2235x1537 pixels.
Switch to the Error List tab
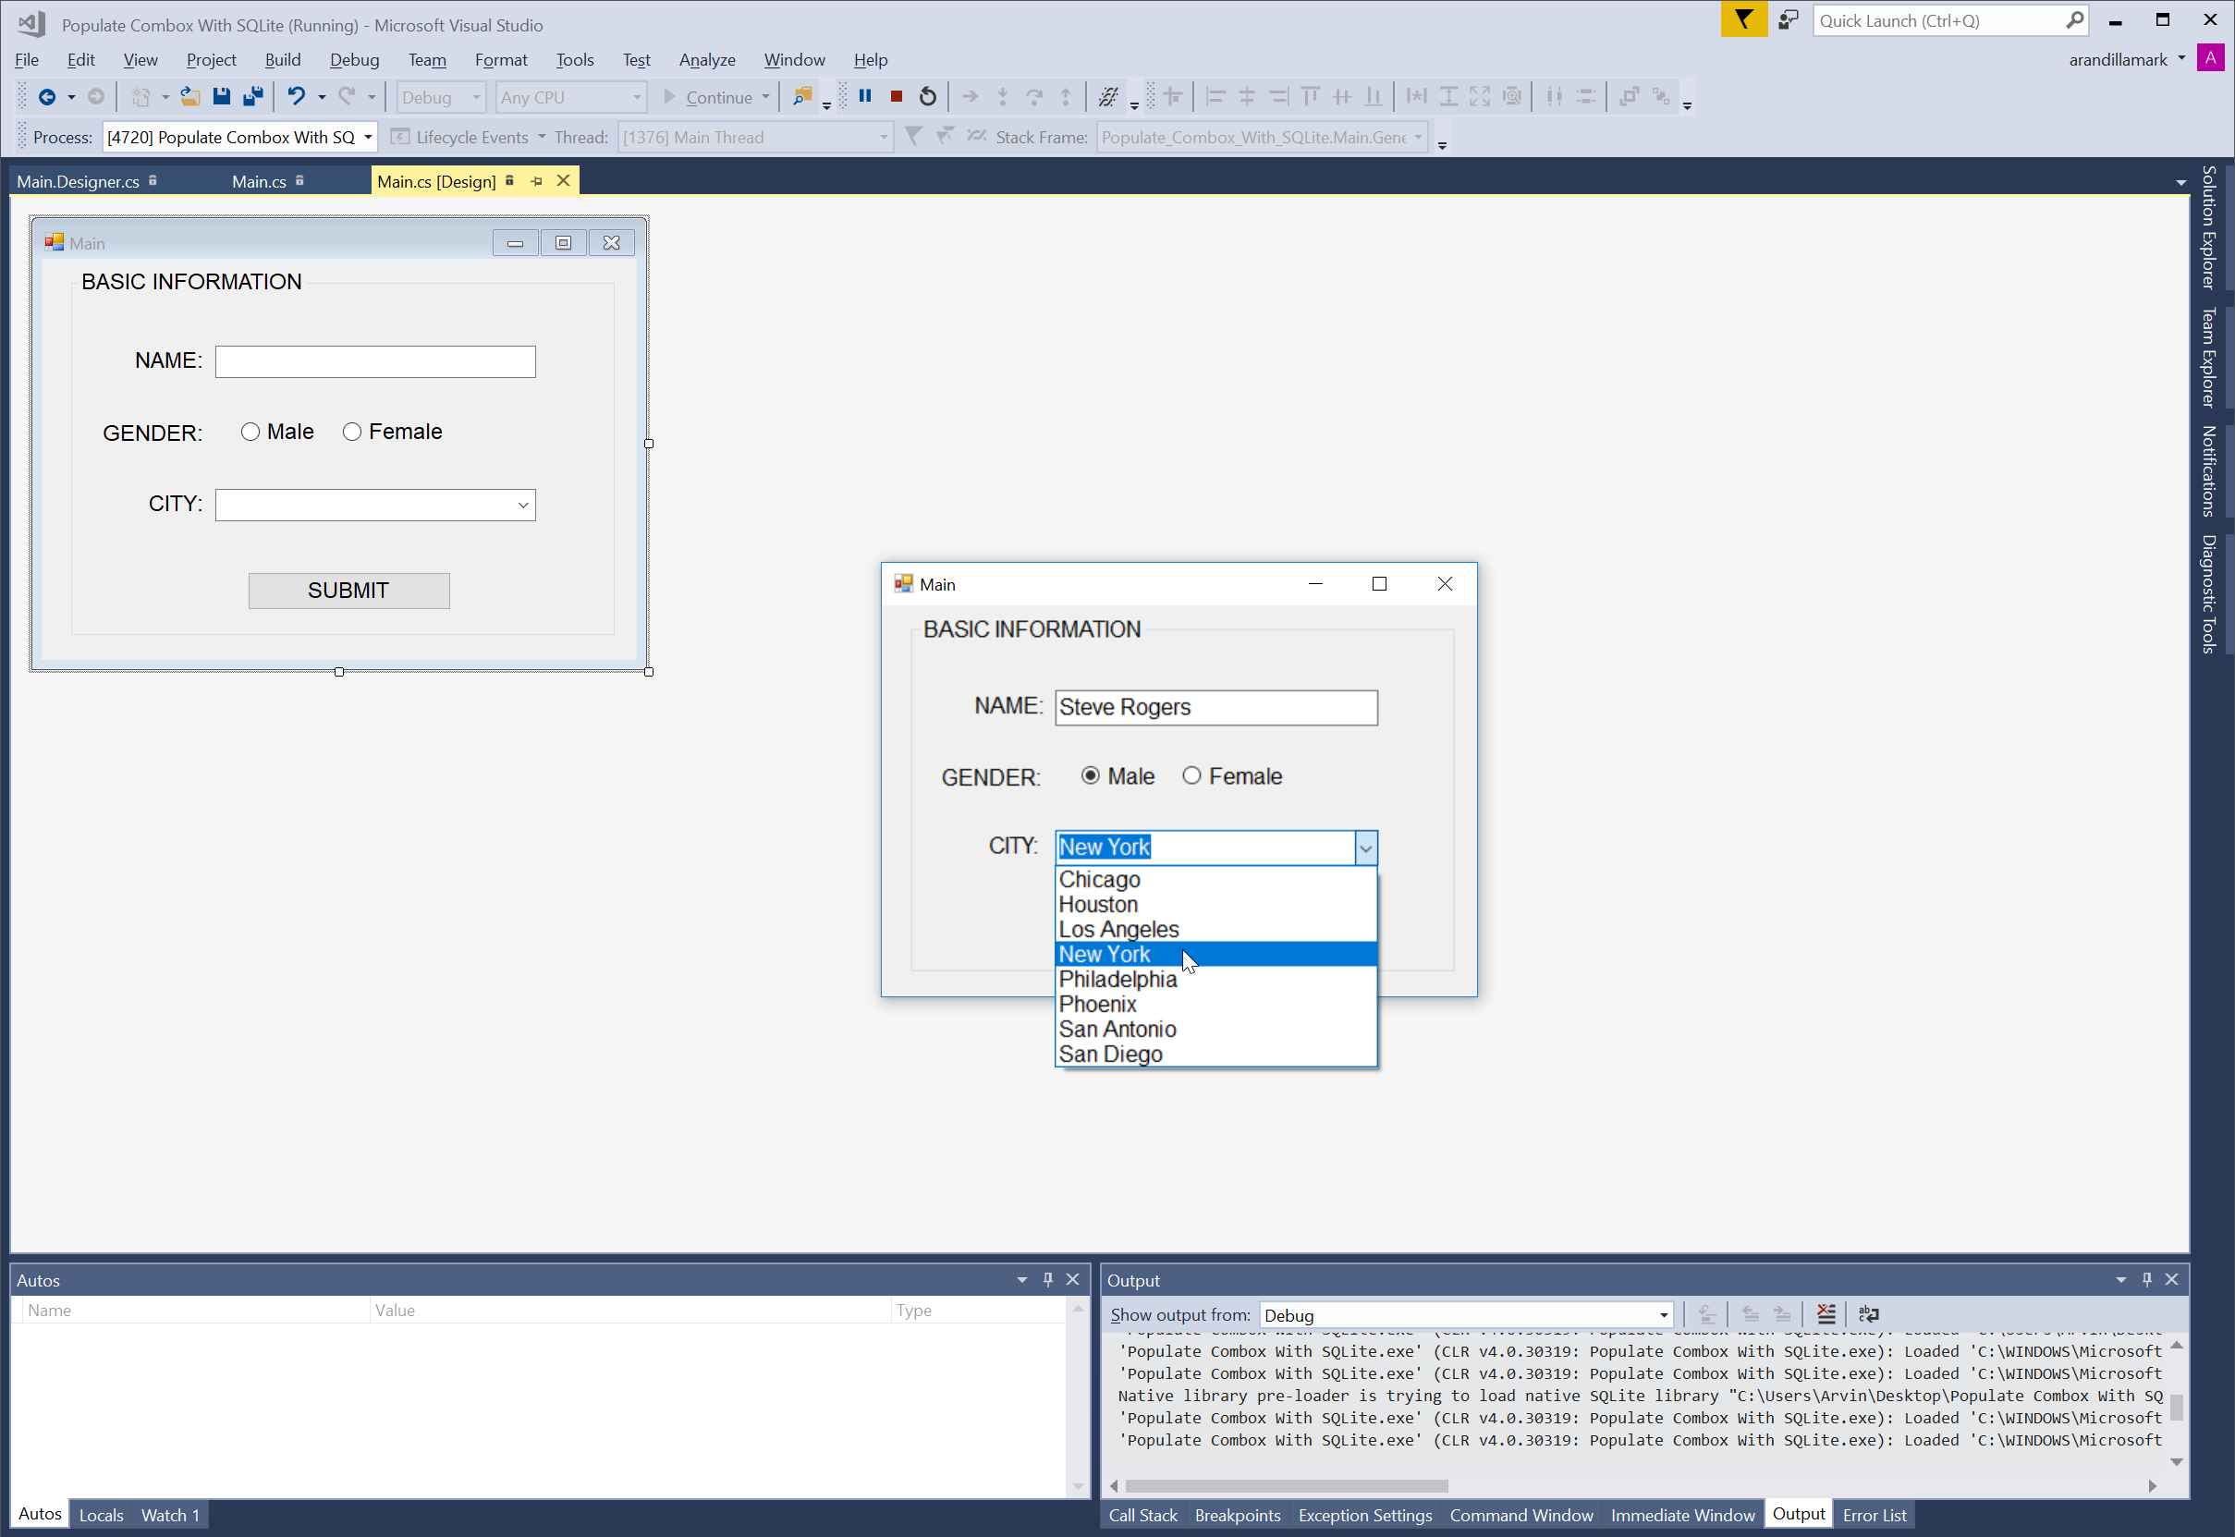click(x=1874, y=1516)
